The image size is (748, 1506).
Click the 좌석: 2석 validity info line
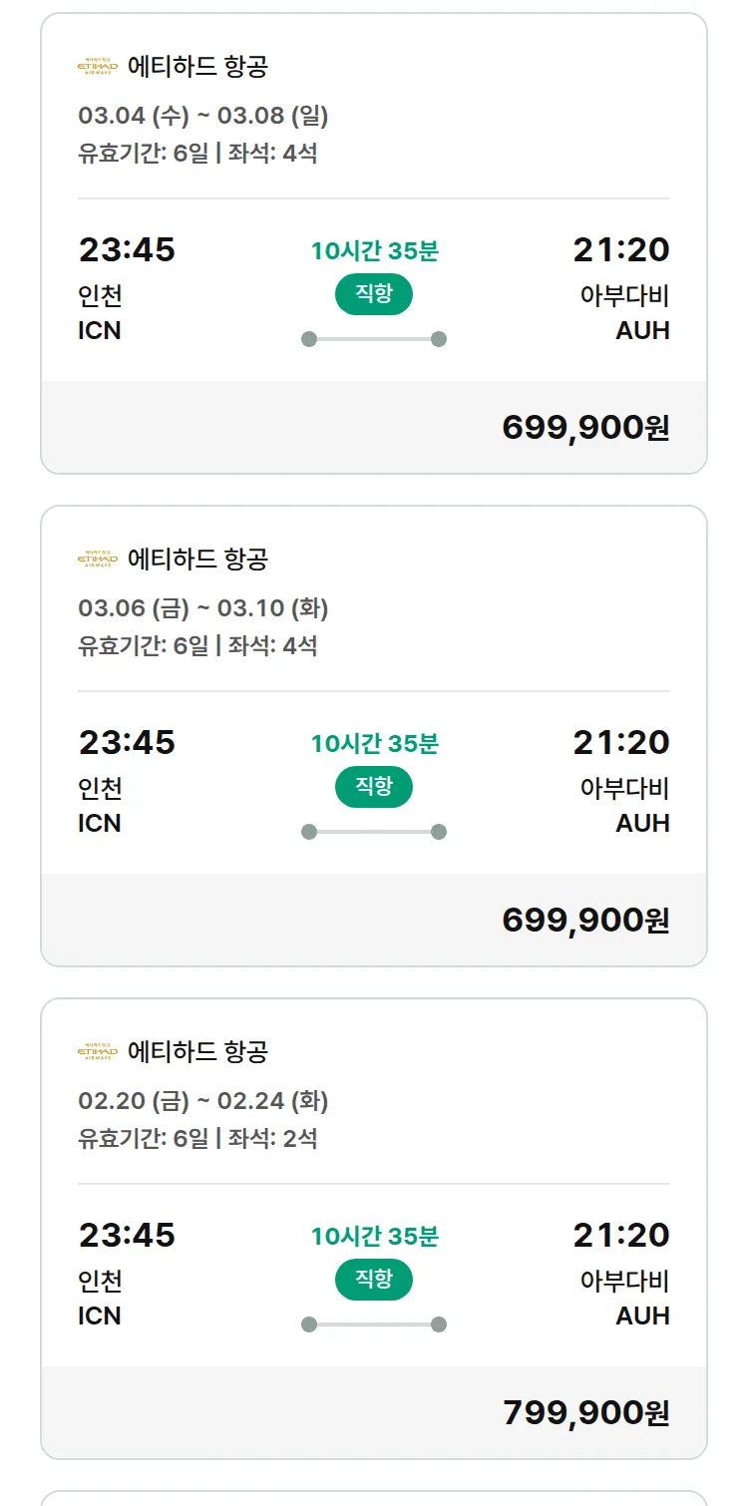coord(197,1138)
